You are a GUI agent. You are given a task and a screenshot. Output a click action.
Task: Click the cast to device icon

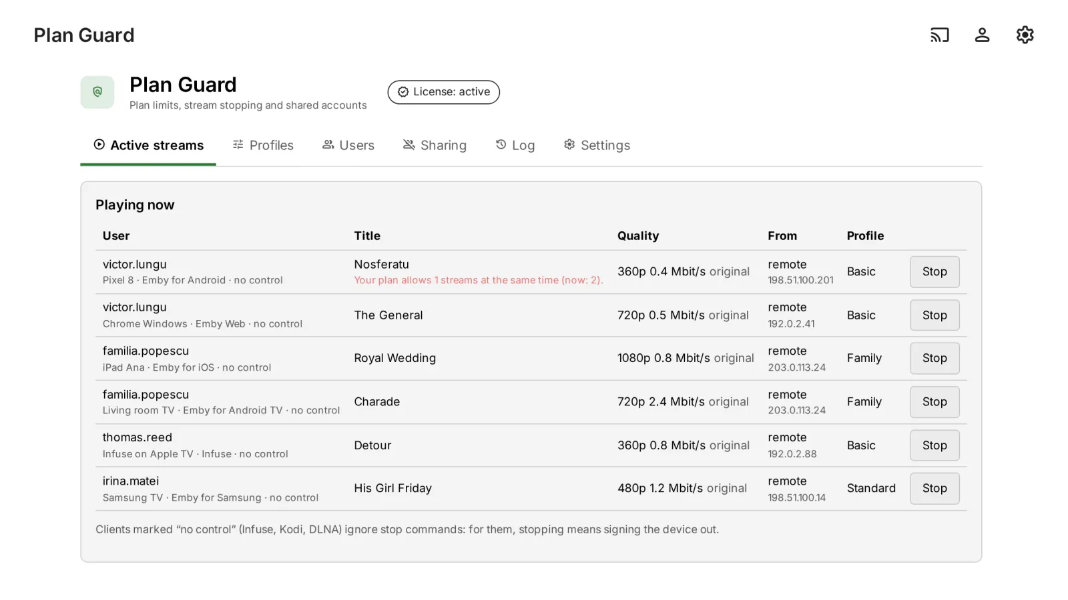pos(939,35)
